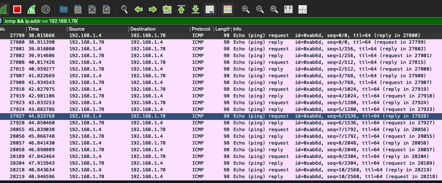Select packet number 27907
Image resolution: width=442 pixels, height=183 pixels.
(221, 76)
